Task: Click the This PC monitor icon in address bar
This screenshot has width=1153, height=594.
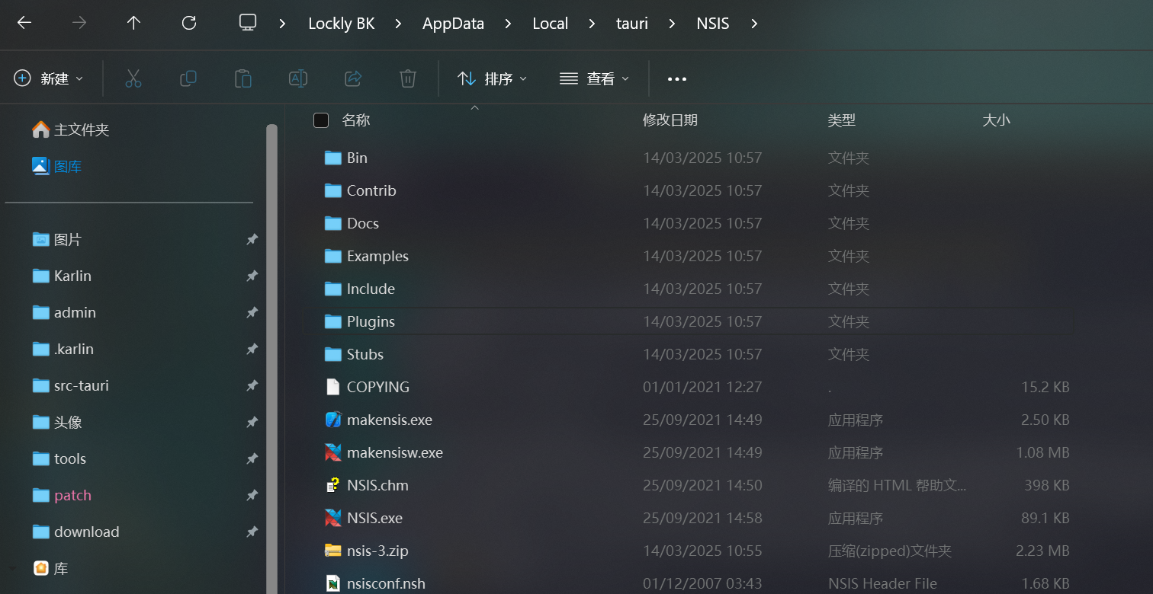Action: [248, 23]
